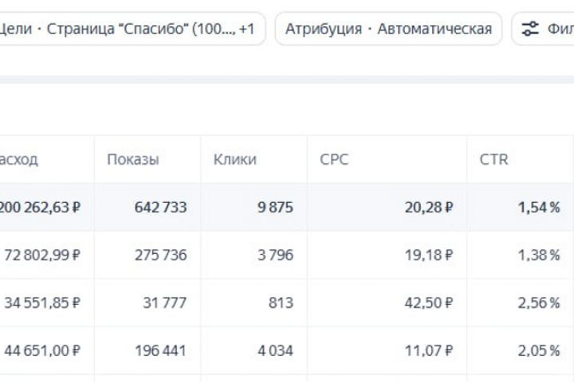Sort by the CTR column header
This screenshot has height=382, width=574.
493,159
